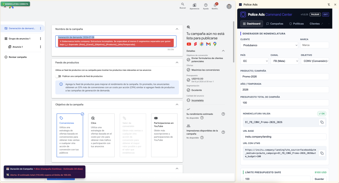Switch to the Dashboard tab
Screen dimensions: 339x183
click(252, 24)
